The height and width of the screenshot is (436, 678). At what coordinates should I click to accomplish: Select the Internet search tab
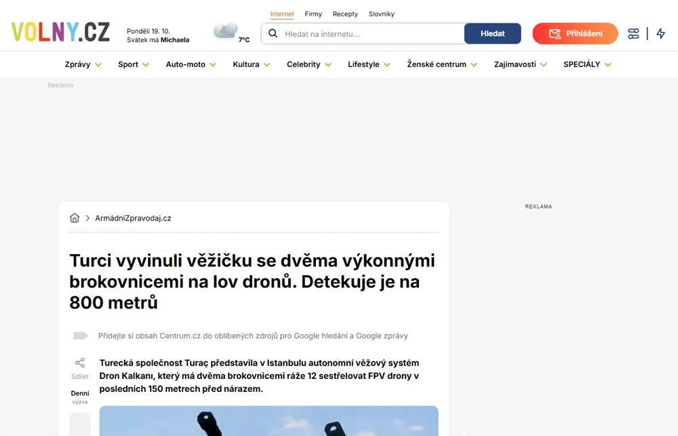point(282,14)
